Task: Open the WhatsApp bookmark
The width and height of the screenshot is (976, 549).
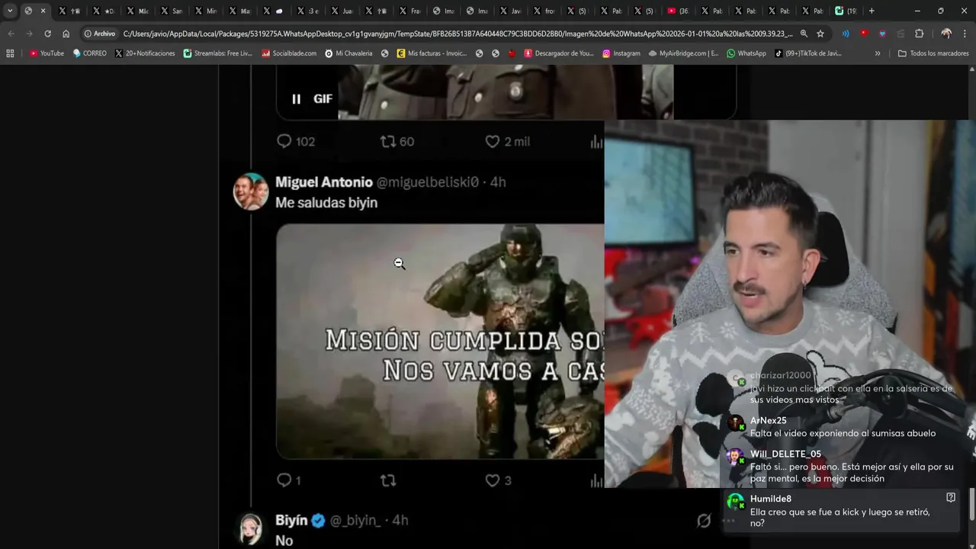Action: coord(746,53)
